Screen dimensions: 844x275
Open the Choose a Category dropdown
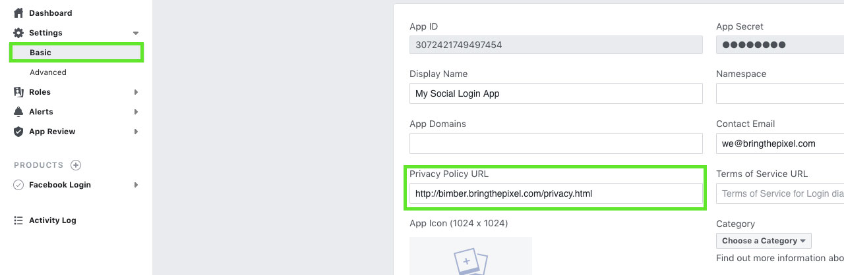tap(764, 241)
